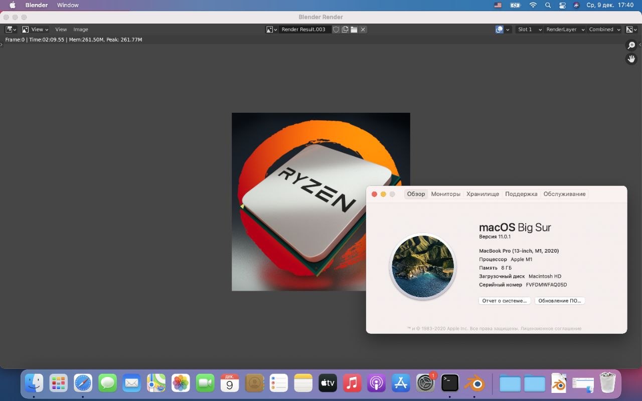Switch to the Хранилище tab

[483, 194]
